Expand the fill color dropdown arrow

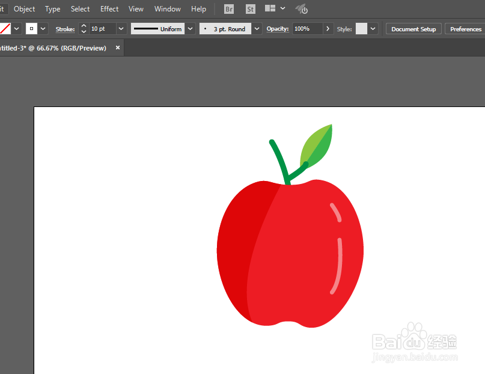coord(17,29)
